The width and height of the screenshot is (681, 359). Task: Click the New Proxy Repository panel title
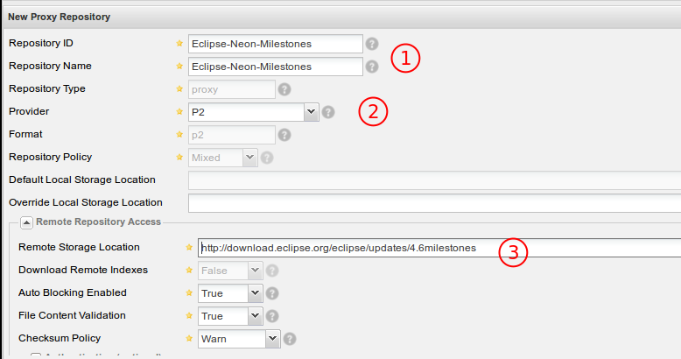59,17
